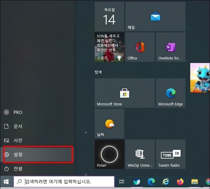Screen dimensions: 210x189
Task: Launch the TuneIn Radio tile
Action: [170, 154]
